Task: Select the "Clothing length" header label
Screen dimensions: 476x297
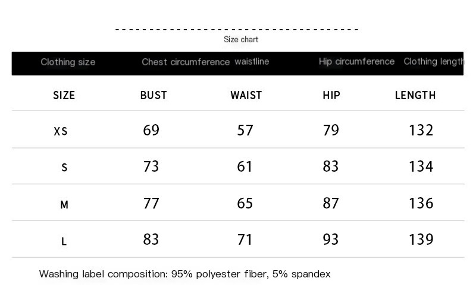Action: (433, 62)
